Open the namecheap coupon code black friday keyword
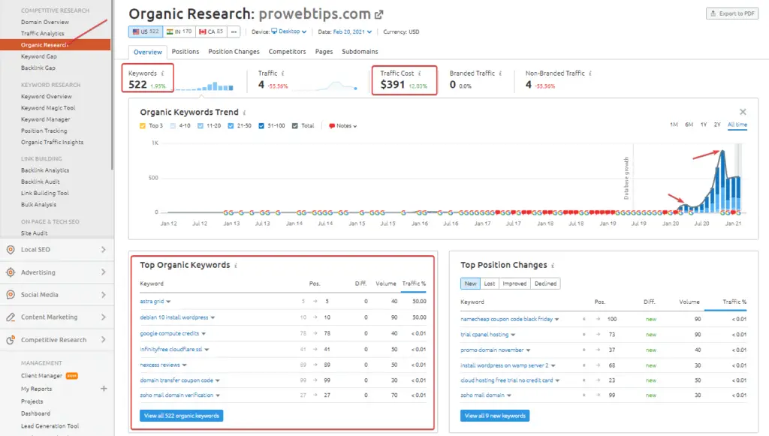 pyautogui.click(x=507, y=319)
